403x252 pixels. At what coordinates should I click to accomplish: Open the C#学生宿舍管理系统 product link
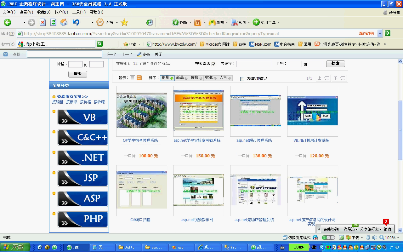(140, 140)
